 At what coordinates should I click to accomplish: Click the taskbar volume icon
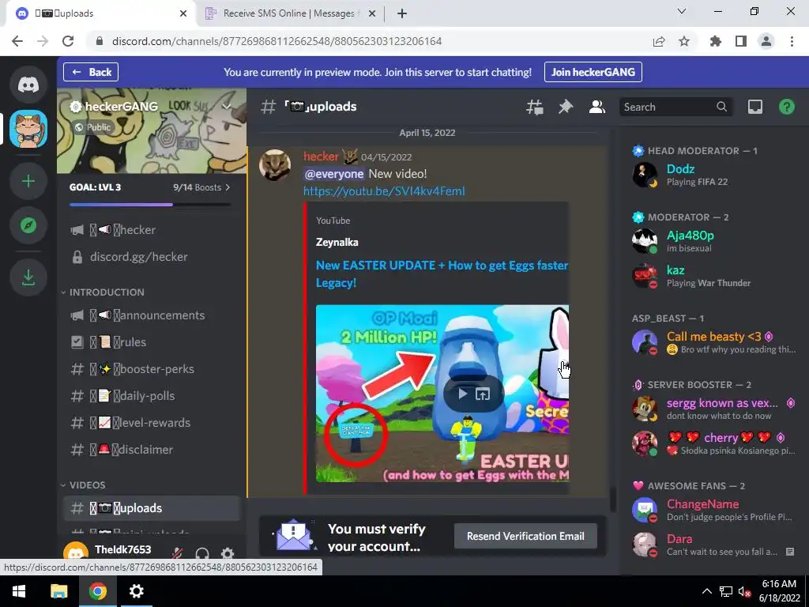coord(744,591)
